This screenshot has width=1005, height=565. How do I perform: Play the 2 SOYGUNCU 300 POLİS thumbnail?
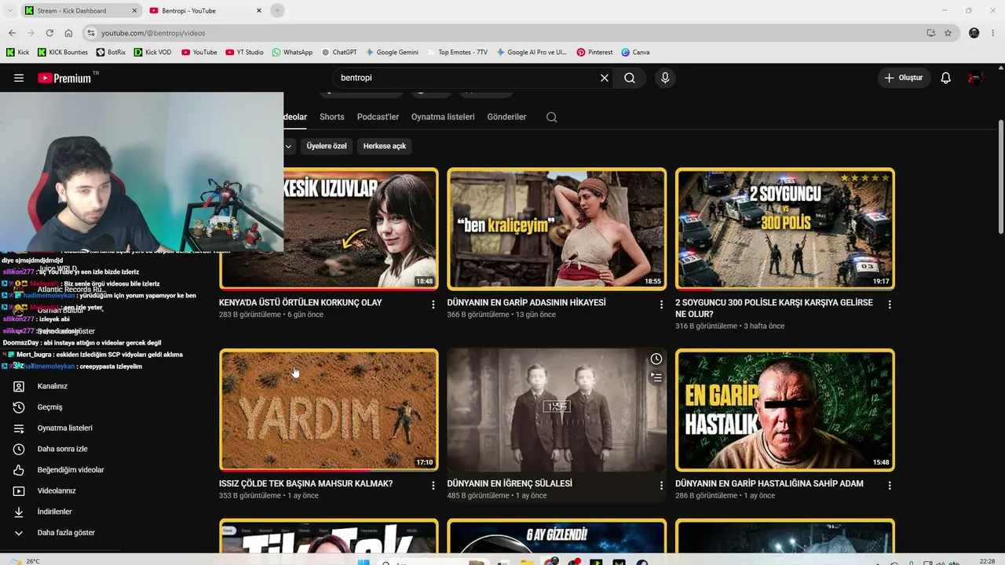coord(785,229)
